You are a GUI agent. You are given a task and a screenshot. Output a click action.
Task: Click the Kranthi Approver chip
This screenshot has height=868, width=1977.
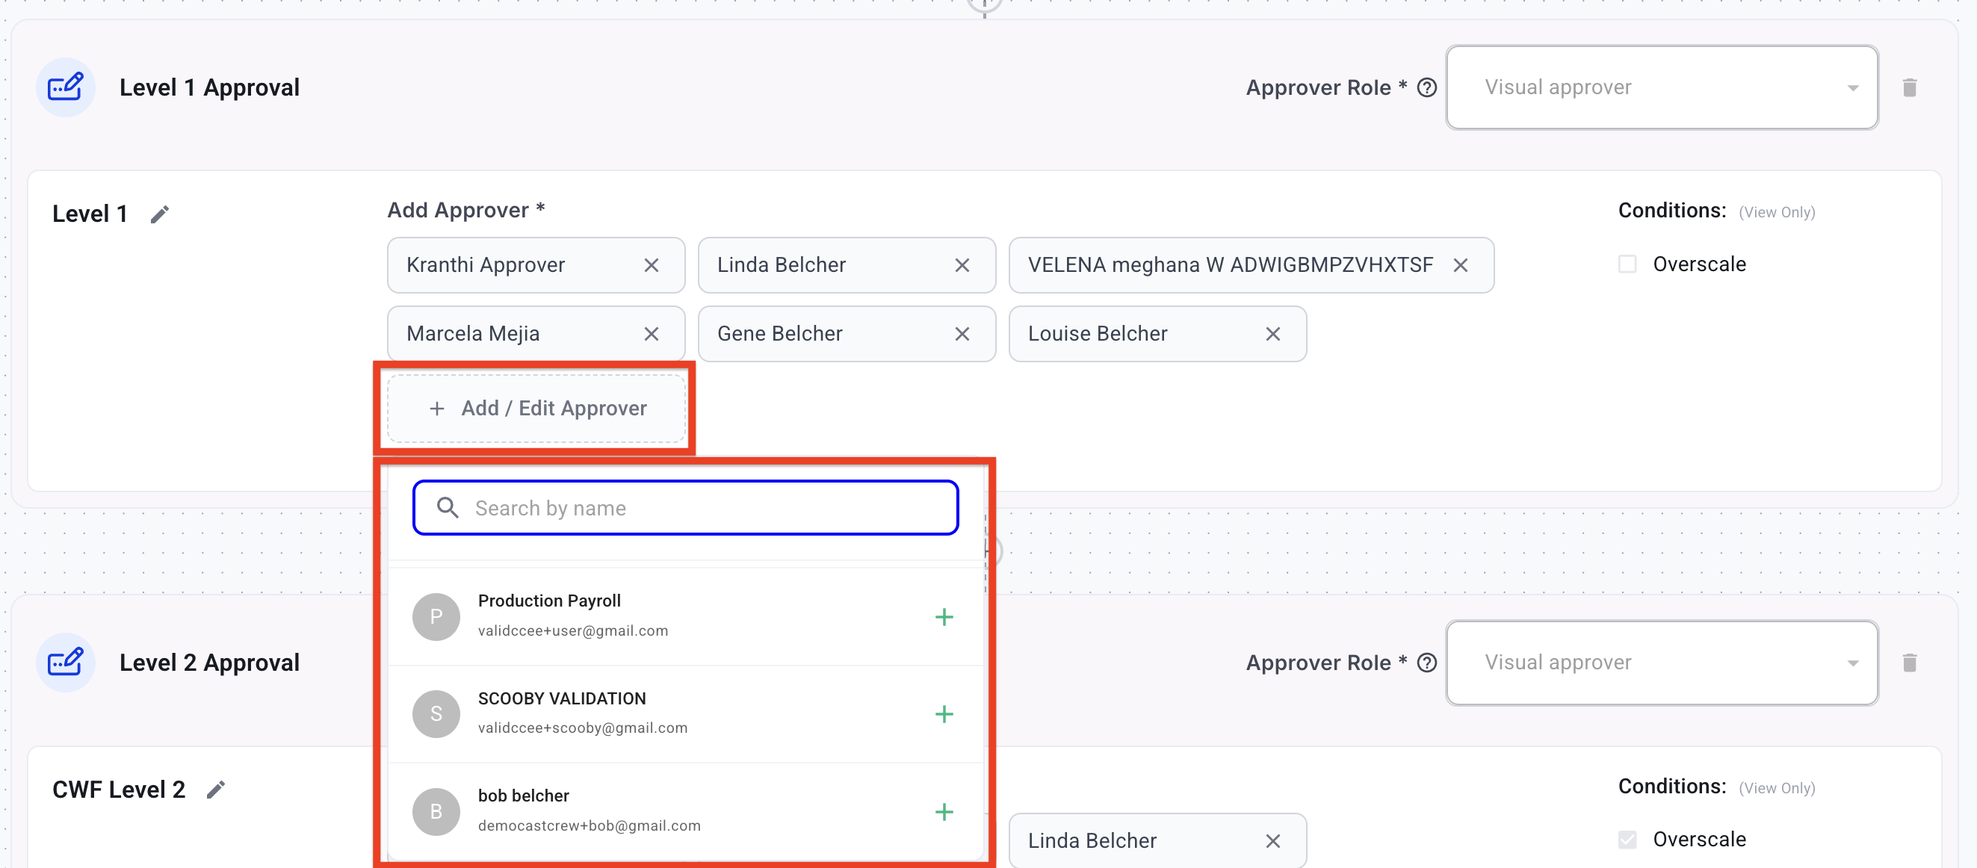point(536,265)
